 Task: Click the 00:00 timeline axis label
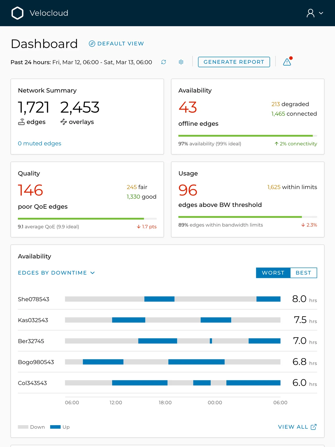[215, 402]
